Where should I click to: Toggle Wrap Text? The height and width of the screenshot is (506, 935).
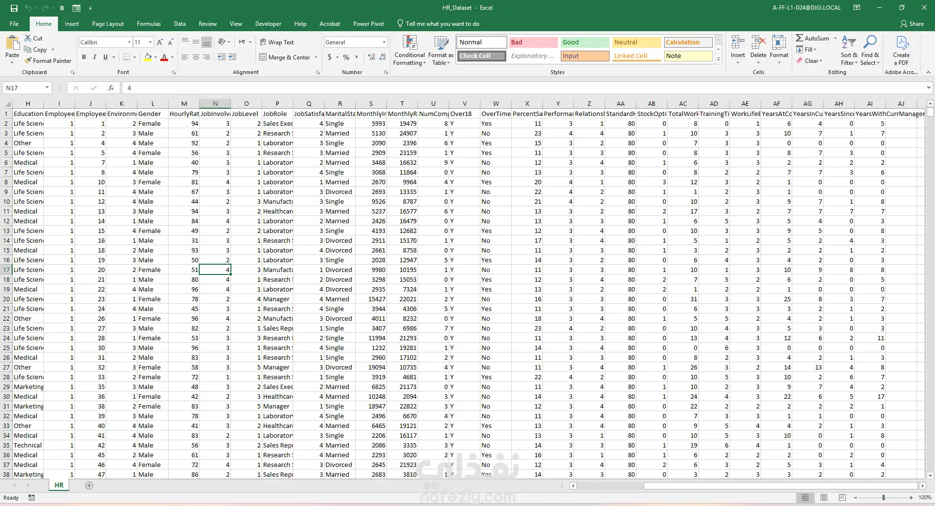coord(277,42)
